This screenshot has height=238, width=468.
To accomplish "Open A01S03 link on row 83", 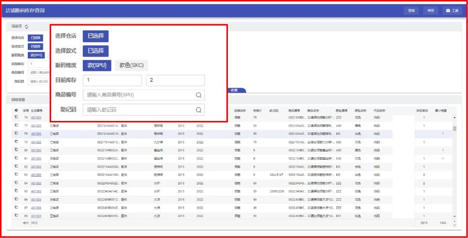I will (x=36, y=175).
